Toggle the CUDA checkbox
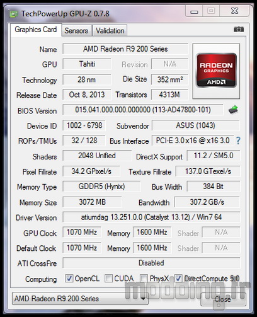The width and height of the screenshot is (257, 317). pyautogui.click(x=108, y=279)
